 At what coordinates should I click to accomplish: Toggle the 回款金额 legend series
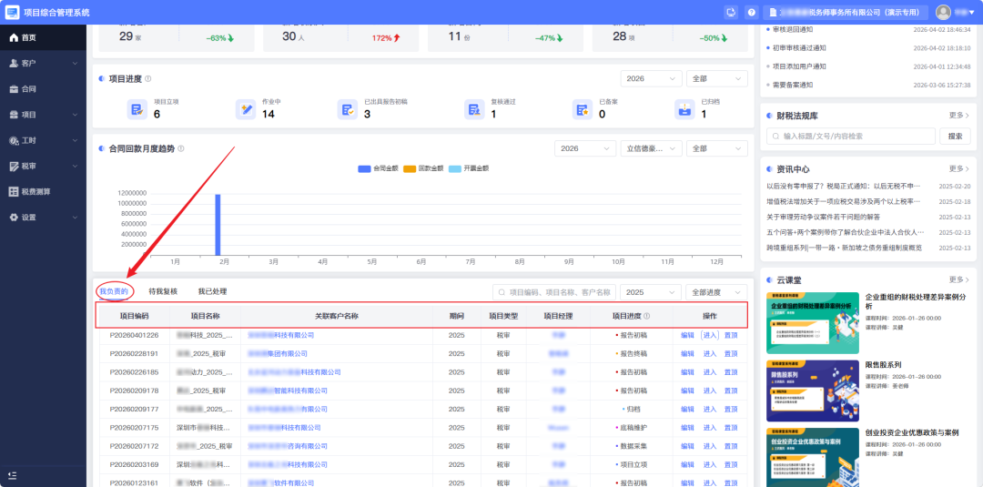(x=423, y=168)
